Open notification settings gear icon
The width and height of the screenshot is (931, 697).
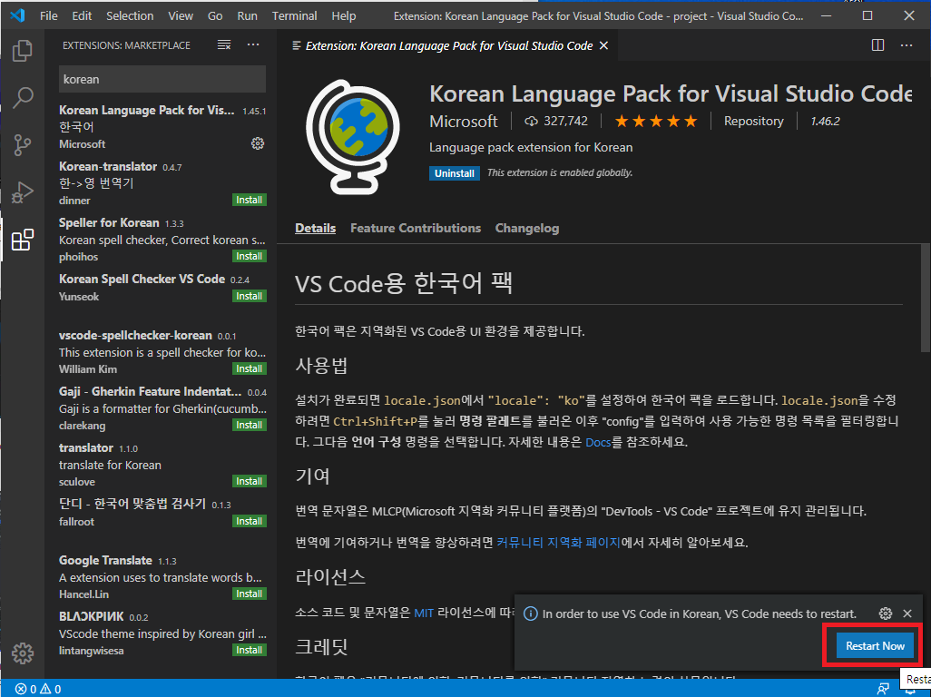coord(886,614)
